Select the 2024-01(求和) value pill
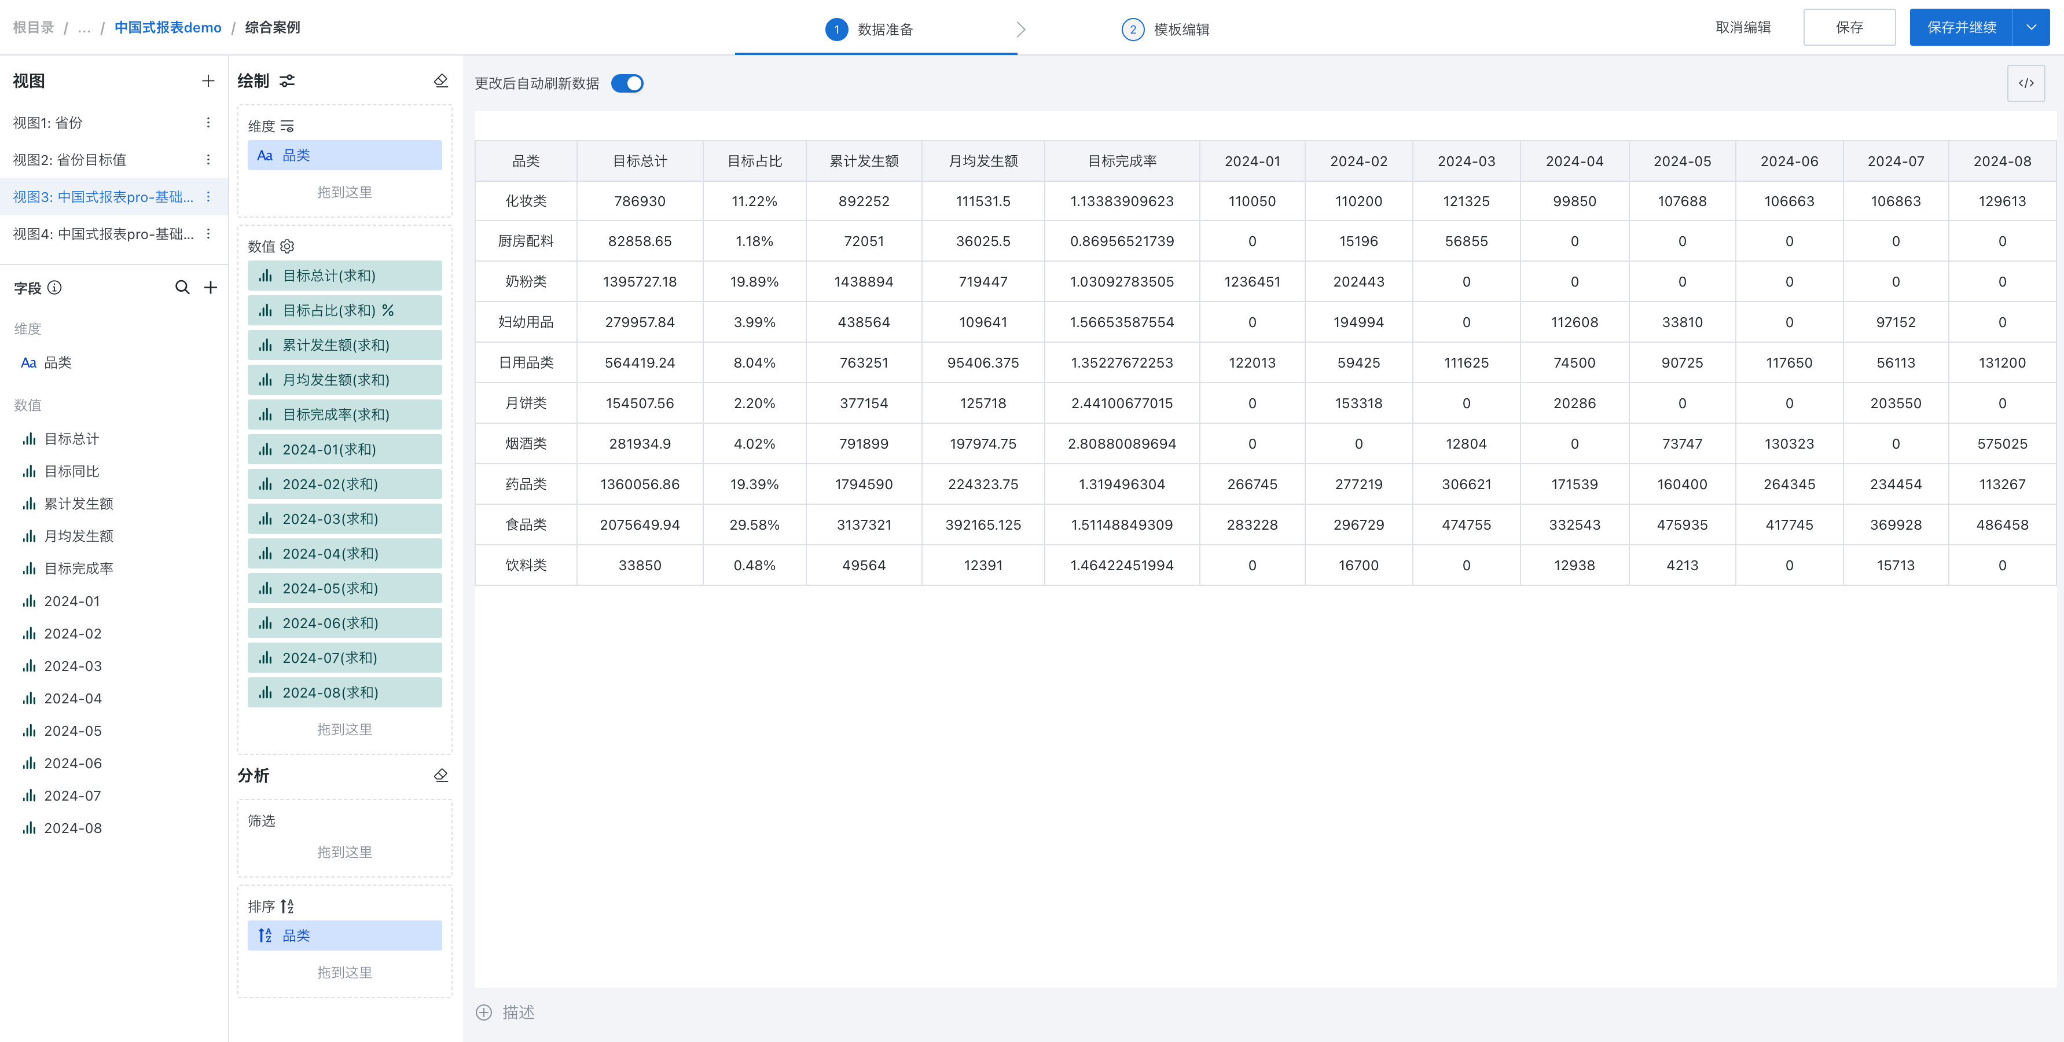Screen dimensions: 2064x1042 point(344,450)
